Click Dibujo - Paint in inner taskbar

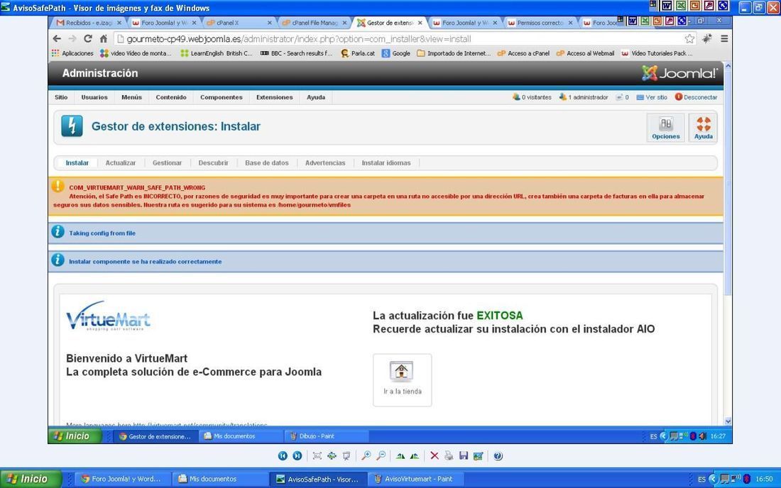click(327, 436)
